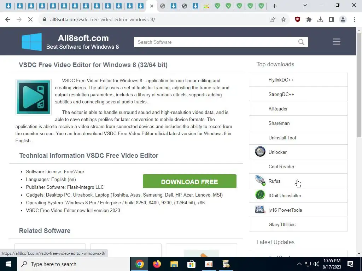Click the search magnifier icon
This screenshot has height=271, width=362.
pyautogui.click(x=301, y=42)
